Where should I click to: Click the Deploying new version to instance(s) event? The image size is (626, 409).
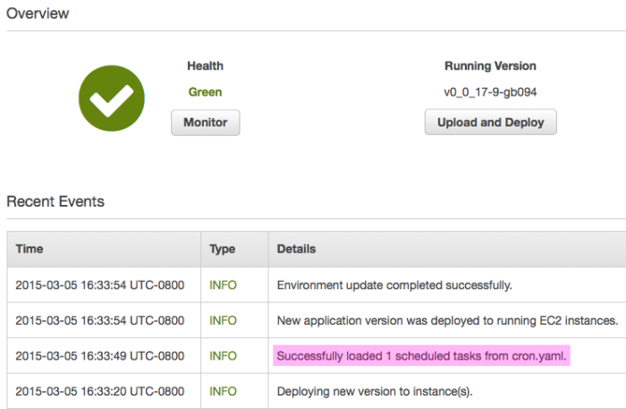point(375,391)
